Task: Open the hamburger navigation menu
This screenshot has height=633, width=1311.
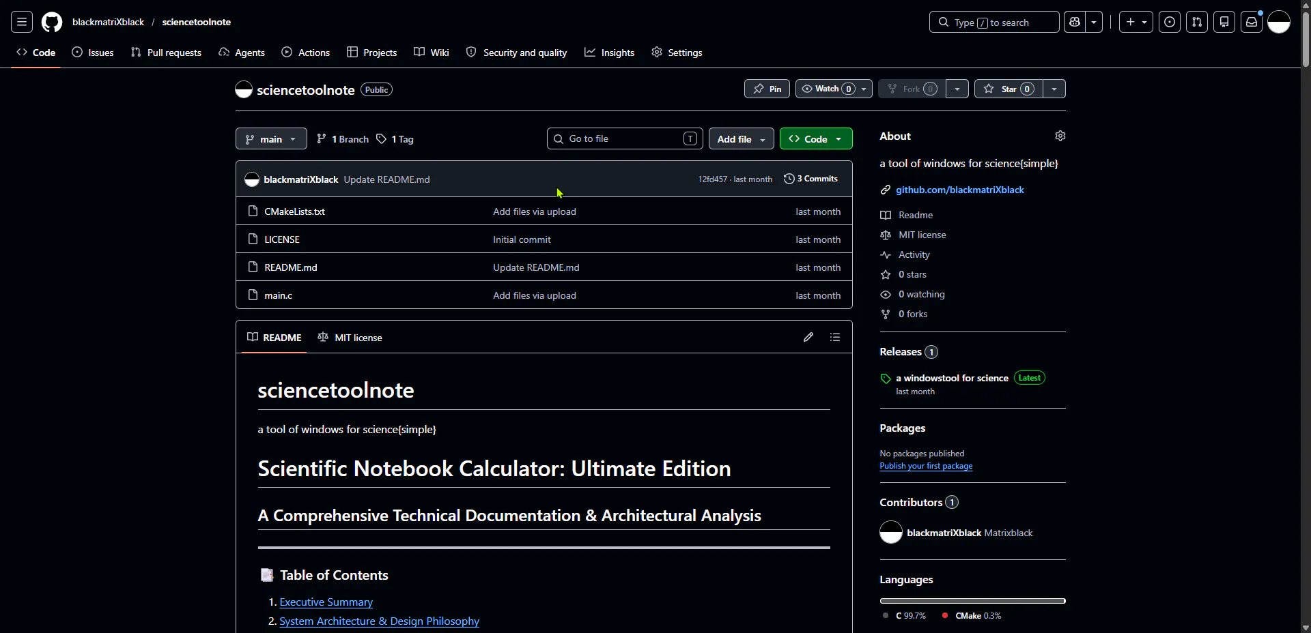Action: [x=22, y=22]
